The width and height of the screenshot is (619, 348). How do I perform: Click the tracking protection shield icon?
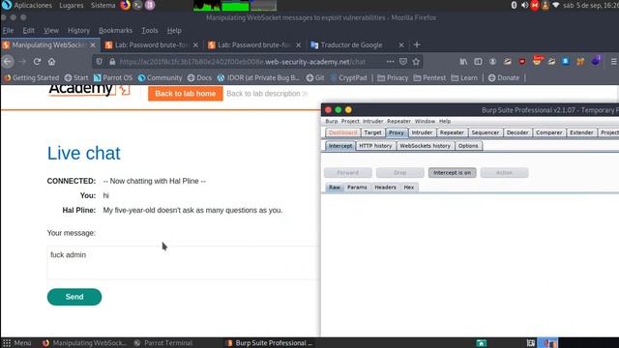[100, 62]
